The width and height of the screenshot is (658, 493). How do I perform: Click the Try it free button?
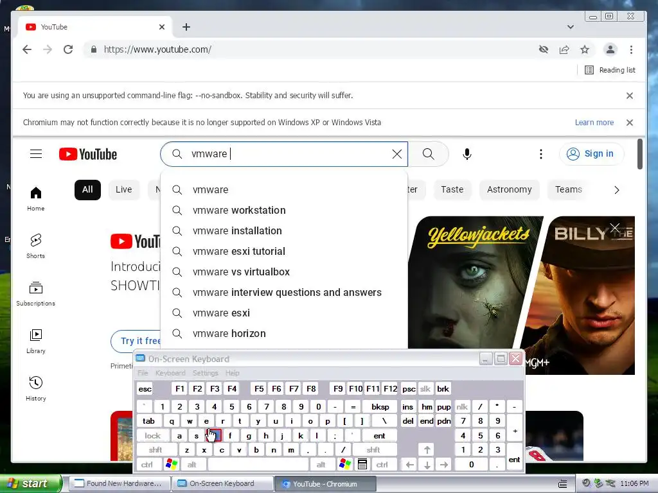click(x=138, y=341)
